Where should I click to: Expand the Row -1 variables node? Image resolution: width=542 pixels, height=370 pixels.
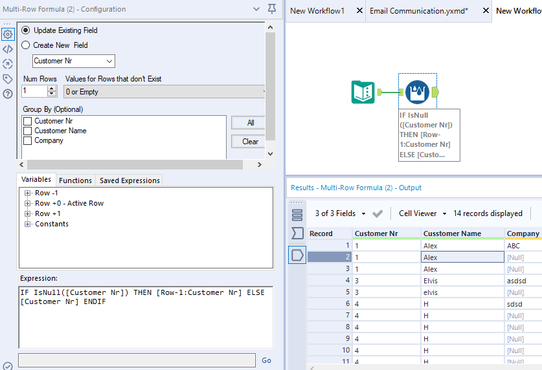[x=28, y=193]
